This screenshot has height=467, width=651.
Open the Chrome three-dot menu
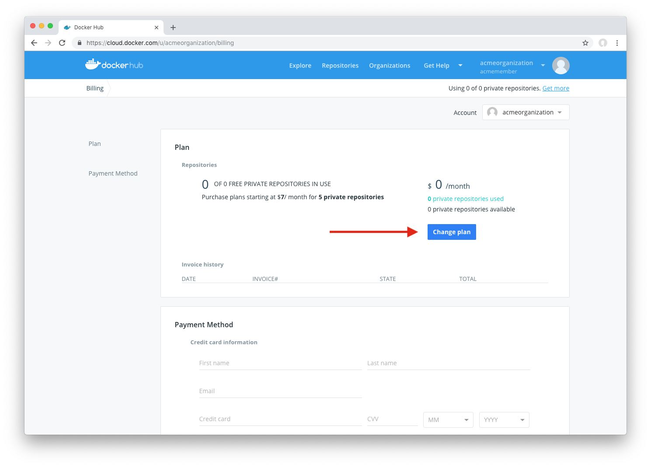617,43
